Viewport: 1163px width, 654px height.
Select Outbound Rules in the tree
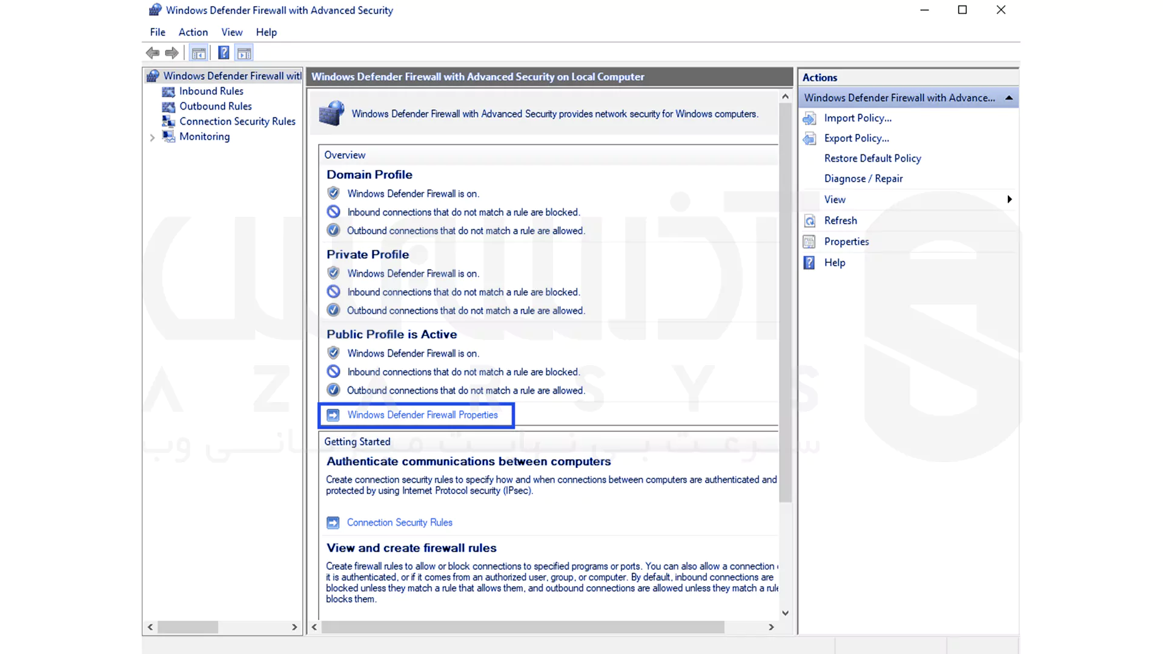pos(216,106)
